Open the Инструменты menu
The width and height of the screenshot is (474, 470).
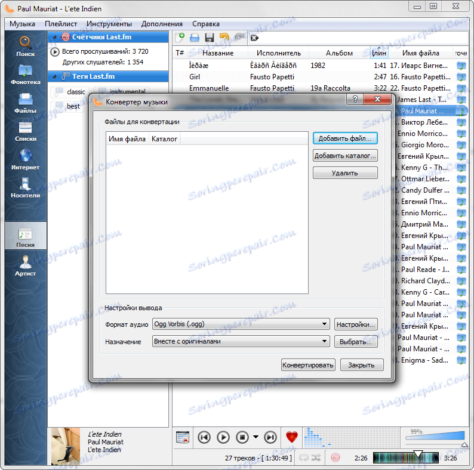(109, 24)
